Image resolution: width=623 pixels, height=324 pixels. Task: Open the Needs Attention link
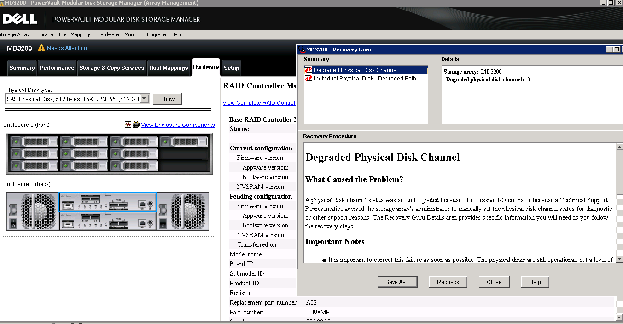(67, 48)
